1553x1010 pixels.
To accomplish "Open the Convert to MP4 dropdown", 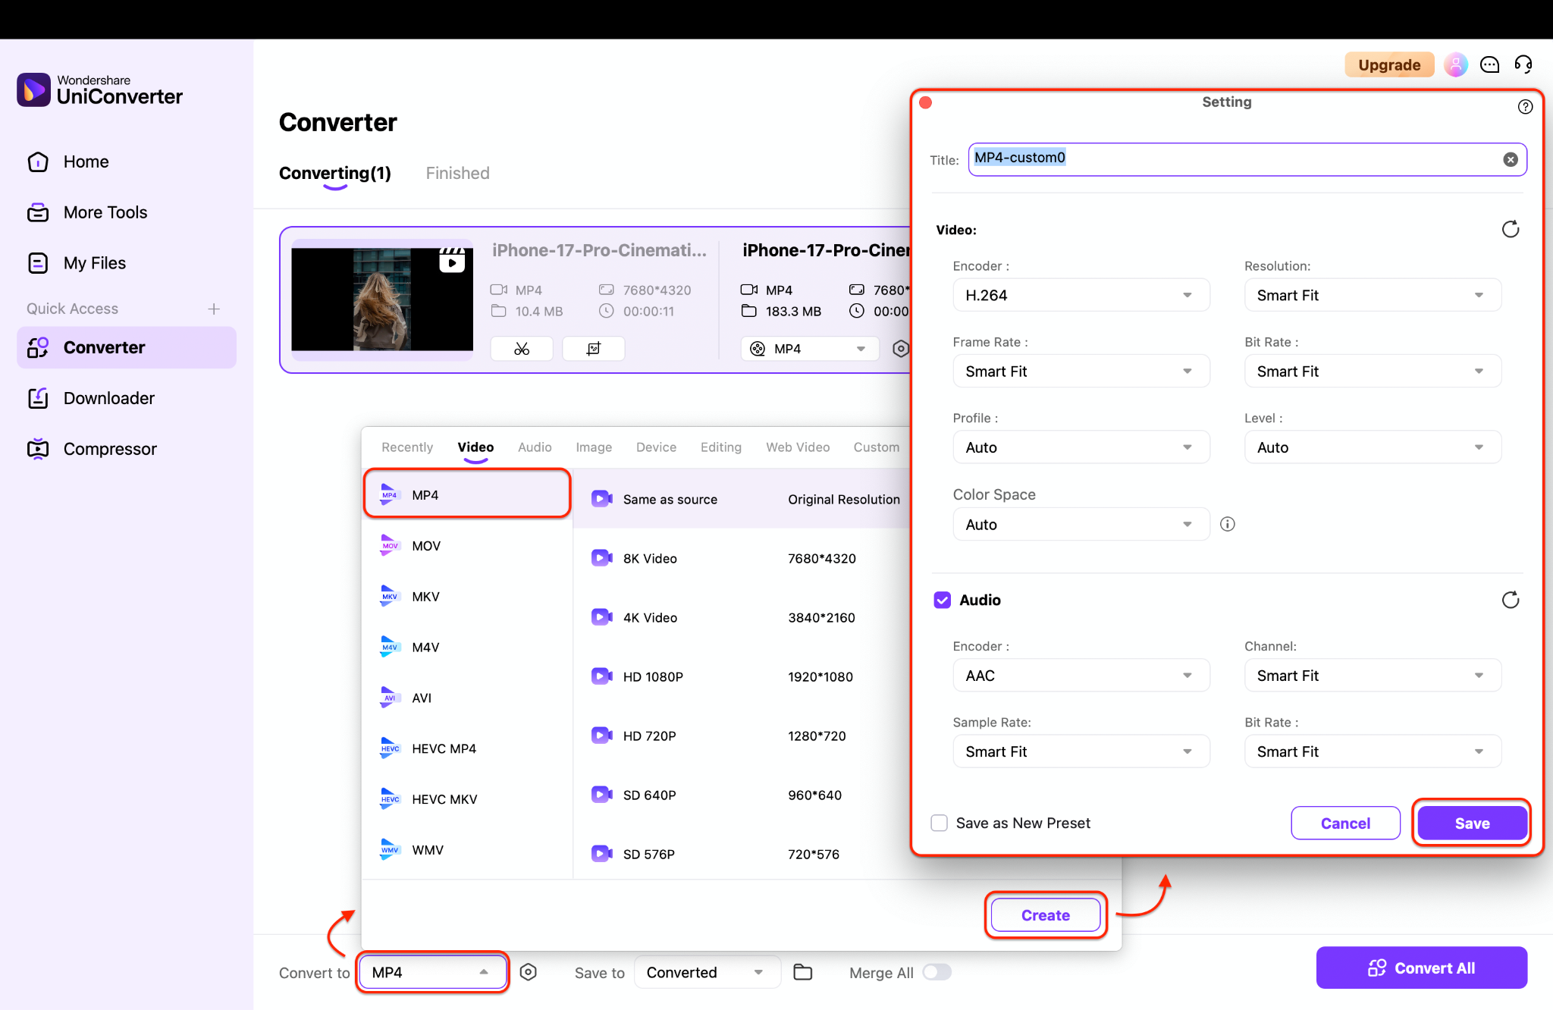I will click(432, 972).
